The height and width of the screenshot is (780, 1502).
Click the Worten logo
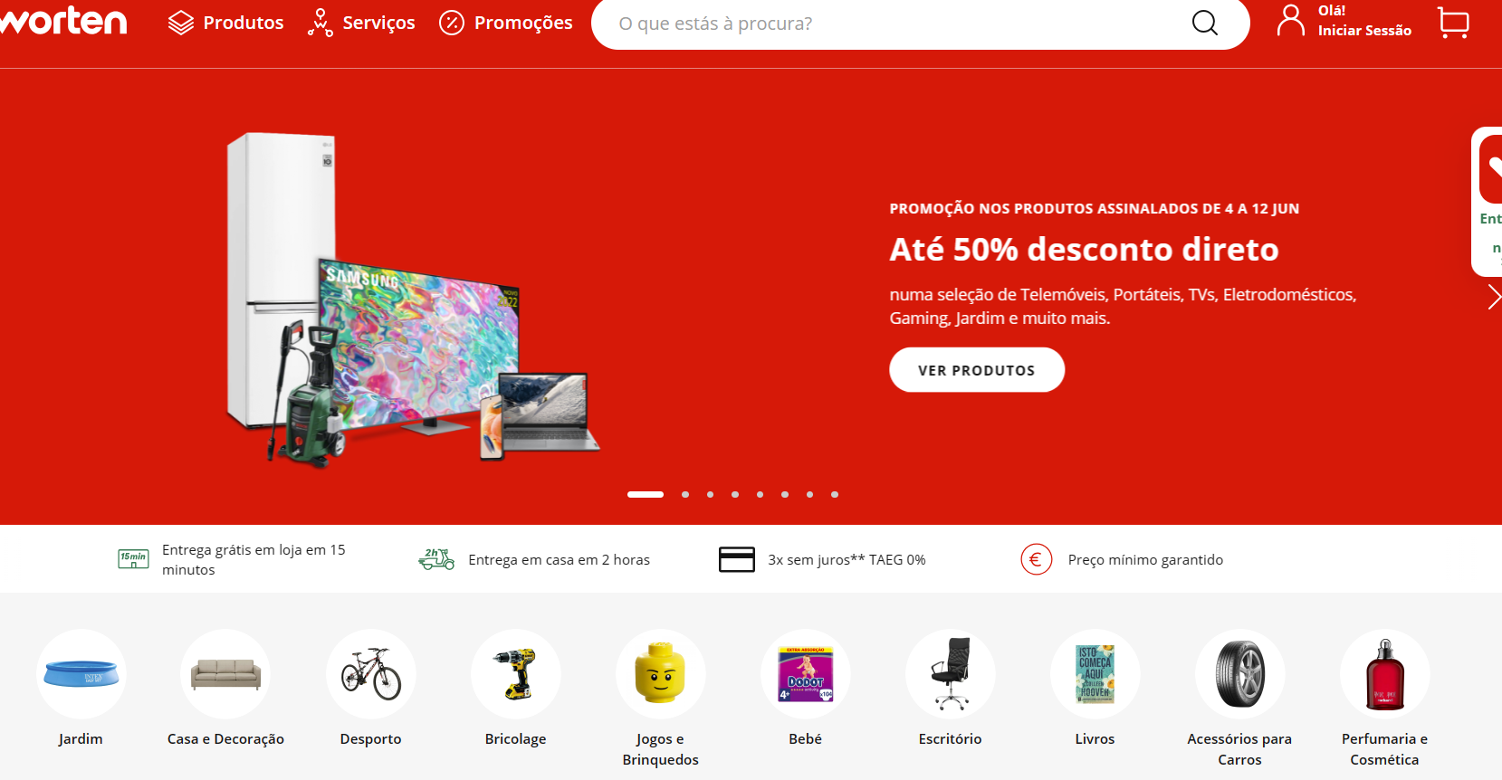coord(63,20)
